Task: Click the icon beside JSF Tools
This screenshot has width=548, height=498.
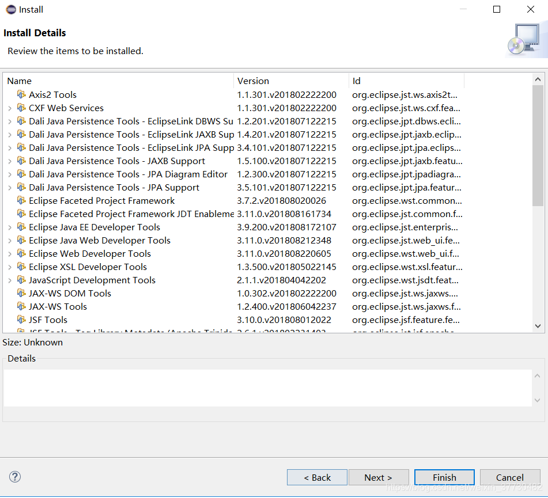Action: coord(21,320)
